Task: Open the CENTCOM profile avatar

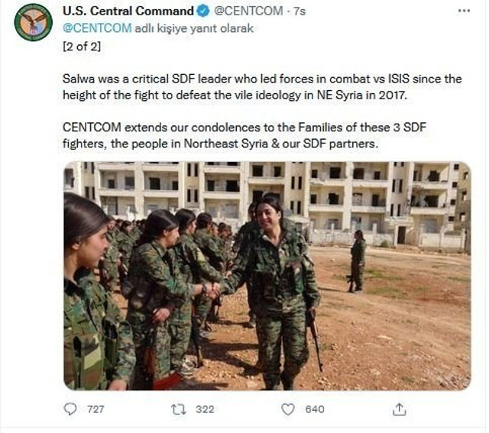Action: [x=33, y=22]
